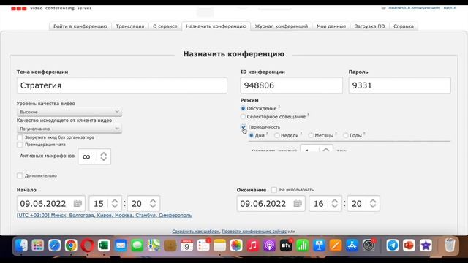
Task: Open Reminders from the dock
Action: (203, 245)
